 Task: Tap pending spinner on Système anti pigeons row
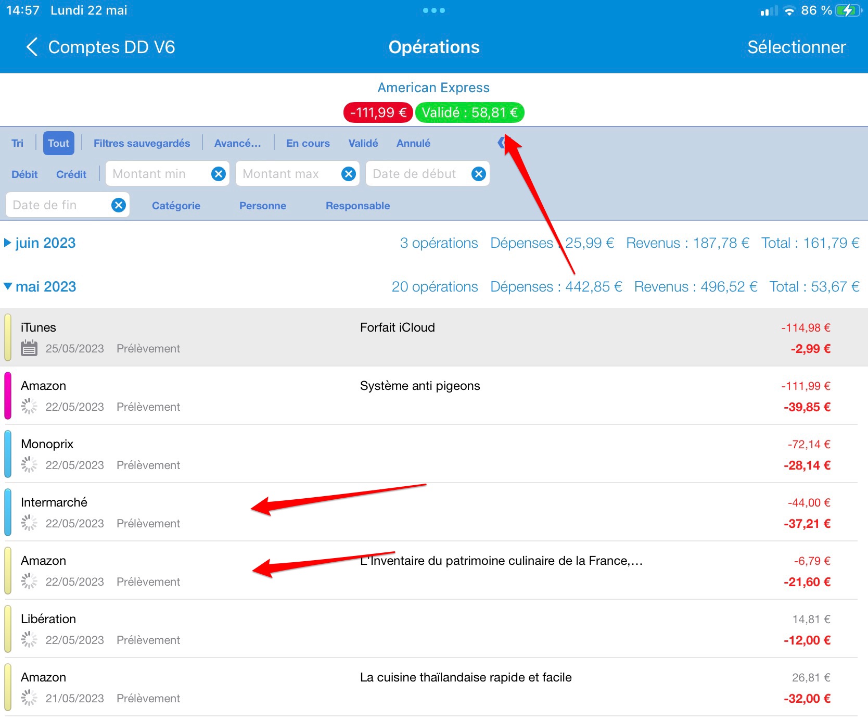coord(29,407)
